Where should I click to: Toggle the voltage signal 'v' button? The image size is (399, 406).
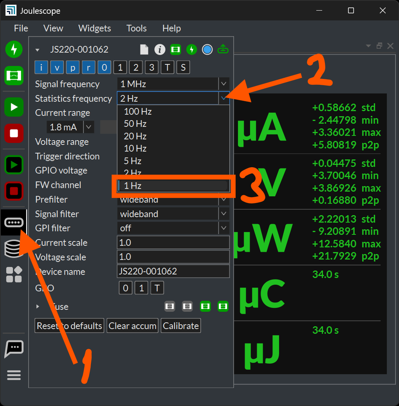[57, 68]
